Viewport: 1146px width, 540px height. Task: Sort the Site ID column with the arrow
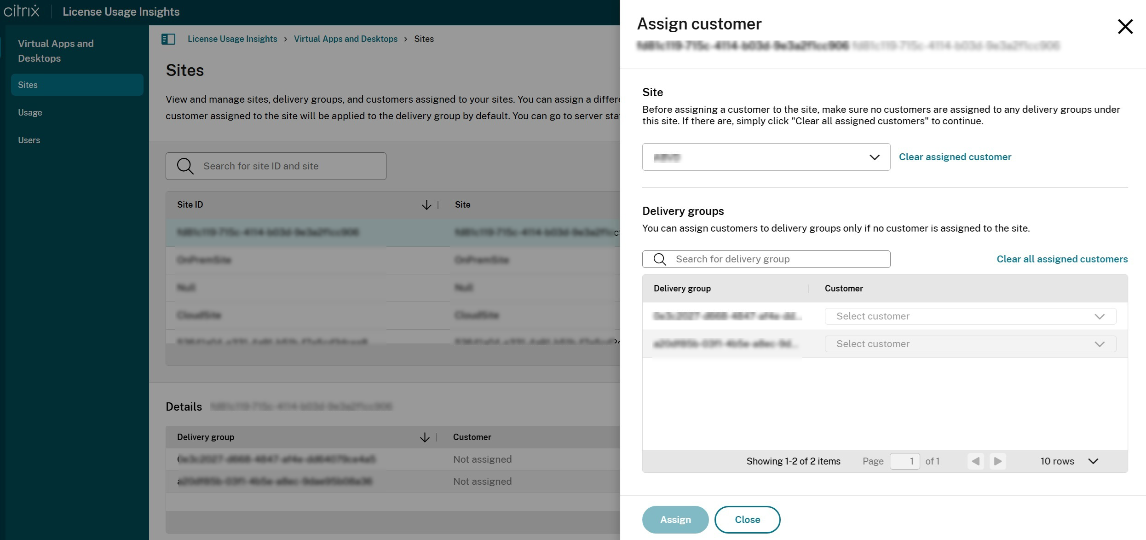(426, 205)
